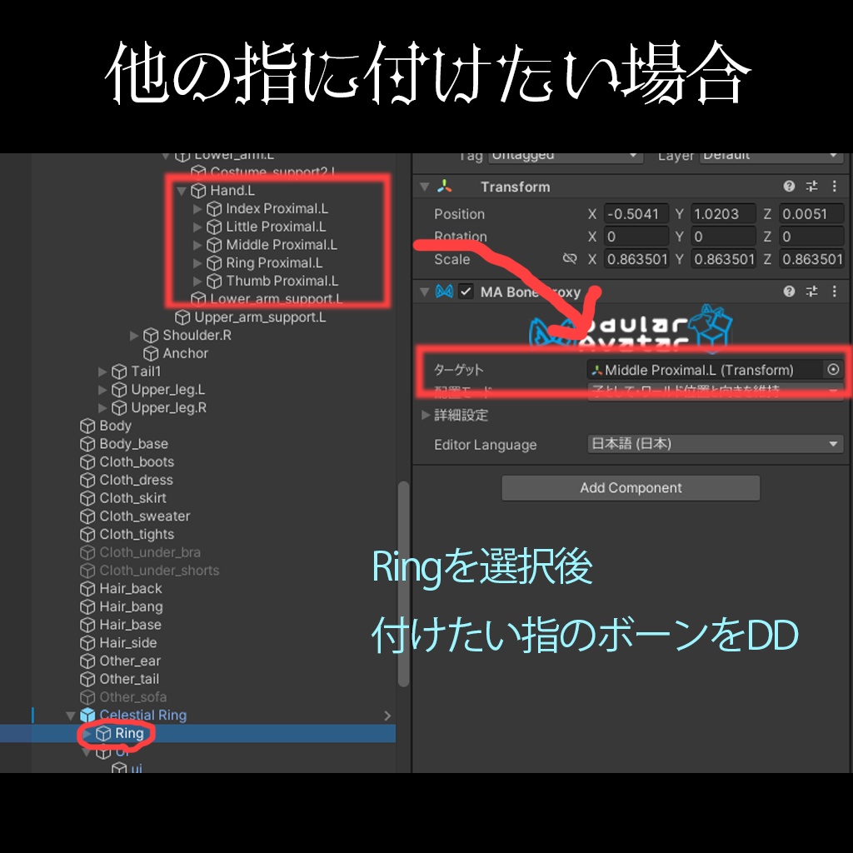Image resolution: width=853 pixels, height=853 pixels.
Task: Click the Anchor object cube icon
Action: [151, 353]
